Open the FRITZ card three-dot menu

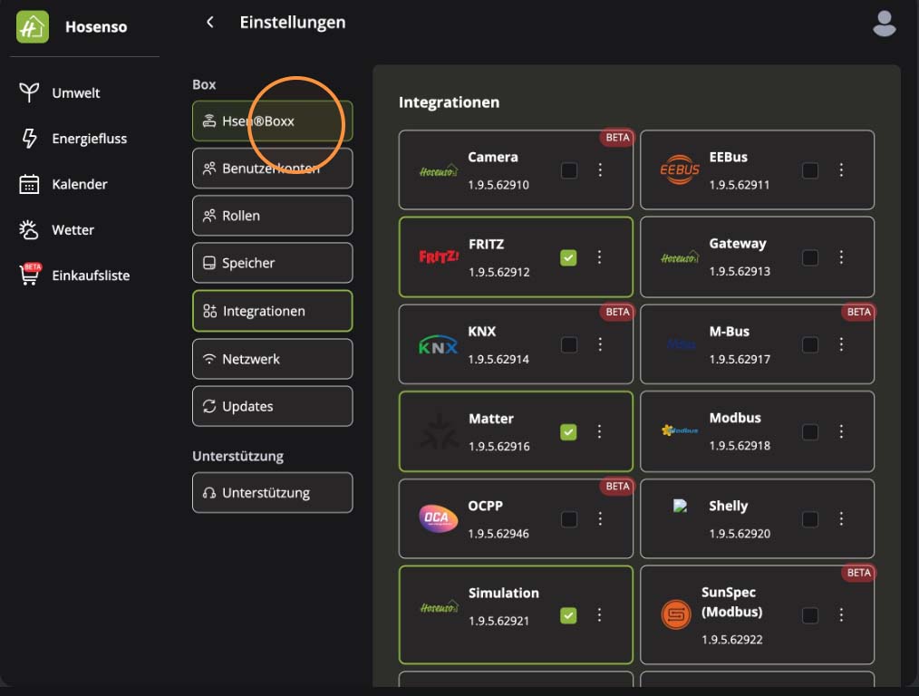coord(599,256)
